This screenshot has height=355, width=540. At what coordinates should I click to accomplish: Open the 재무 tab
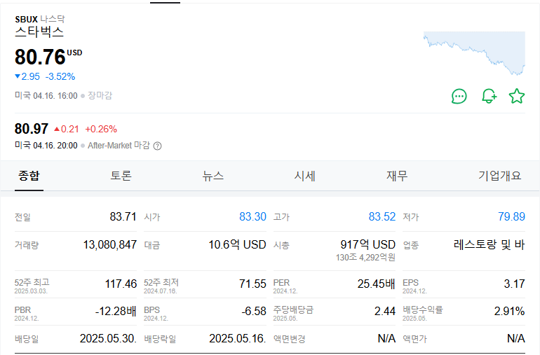397,176
